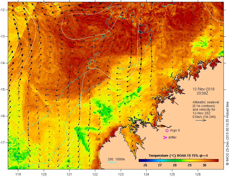The width and height of the screenshot is (229, 177).
Task: Click the temperature color bar
Action: click(179, 161)
